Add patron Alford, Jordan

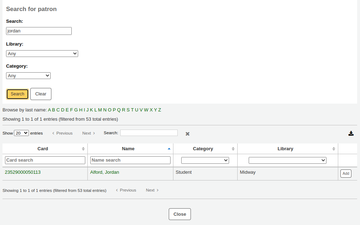click(346, 173)
